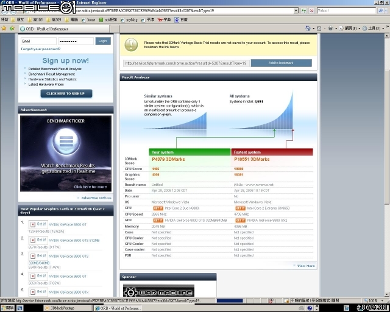Image resolution: width=390 pixels, height=312 pixels.
Task: Click 'Get it!' icon for GeForce 8800 GTX
Action: click(x=38, y=292)
